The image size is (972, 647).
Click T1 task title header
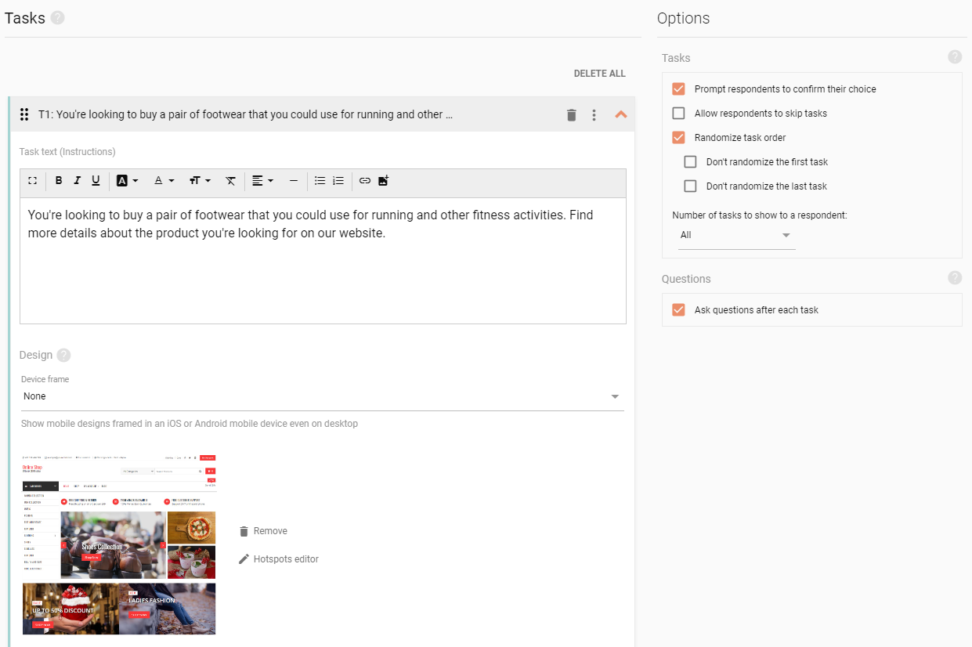(246, 114)
